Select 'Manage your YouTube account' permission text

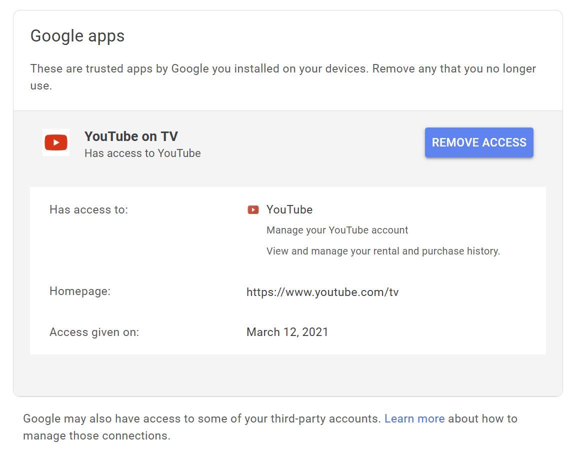tap(337, 230)
